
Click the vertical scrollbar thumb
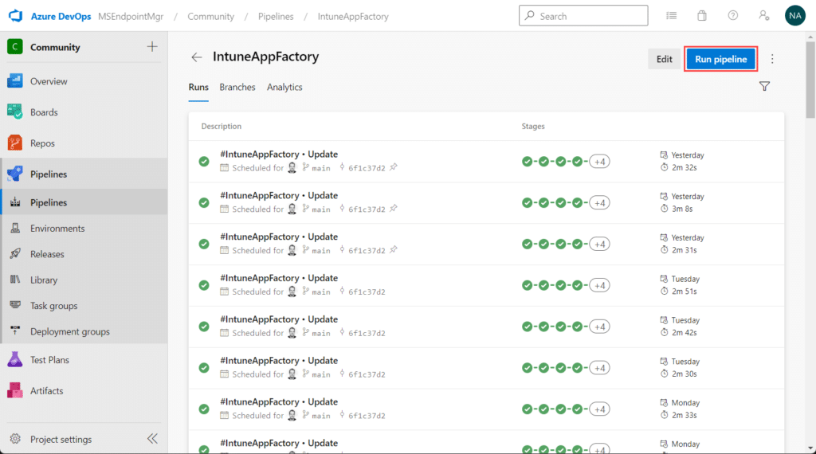tap(810, 80)
